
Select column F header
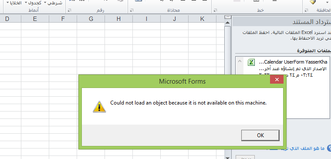63,19
